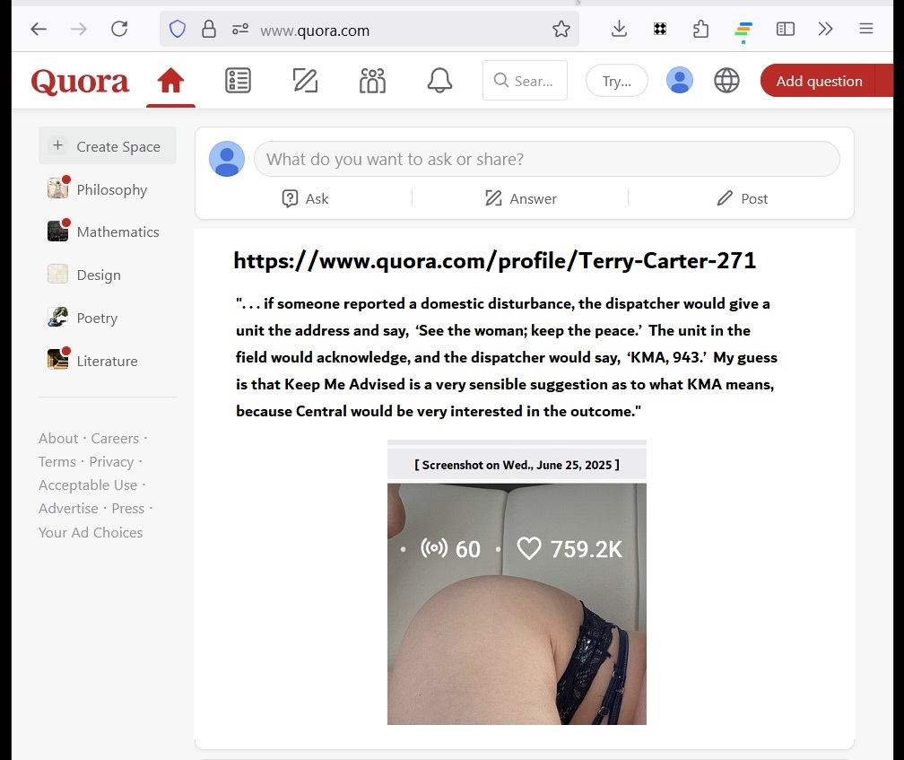The image size is (904, 760).
Task: Bookmark page with star icon
Action: (x=561, y=30)
